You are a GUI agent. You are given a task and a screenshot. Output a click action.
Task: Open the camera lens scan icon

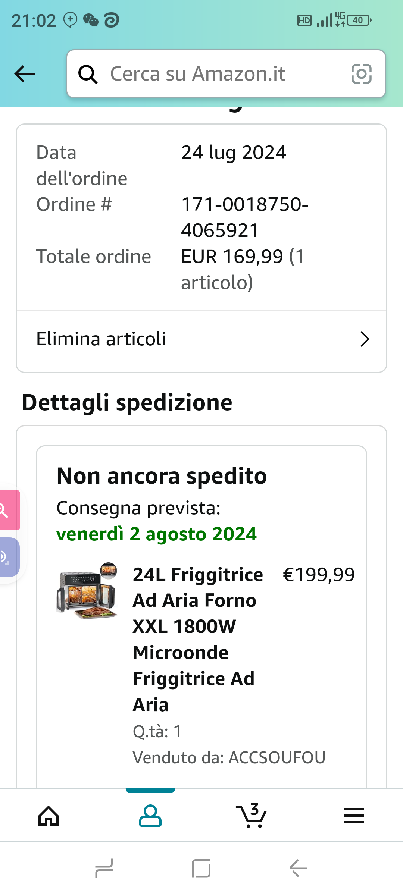pos(361,74)
